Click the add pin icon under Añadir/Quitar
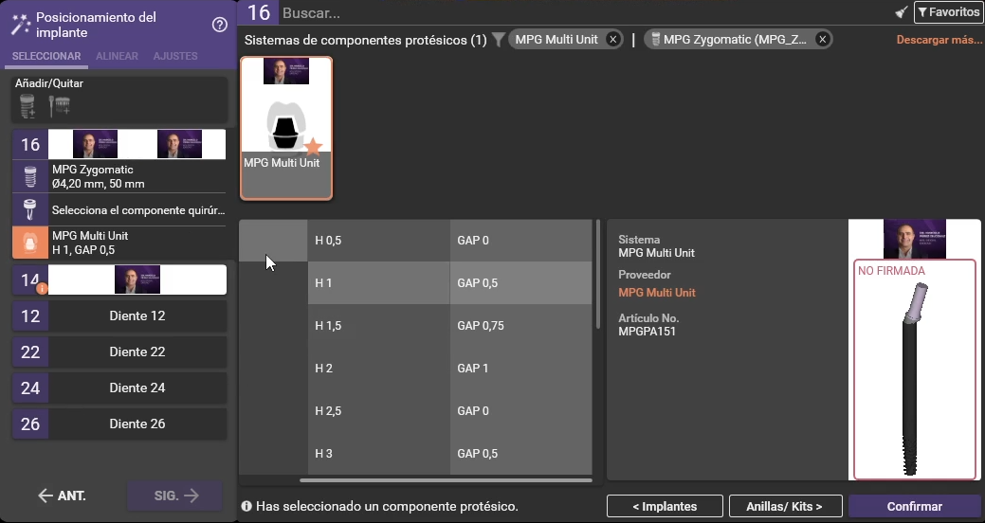Viewport: 985px width, 523px height. tap(59, 105)
